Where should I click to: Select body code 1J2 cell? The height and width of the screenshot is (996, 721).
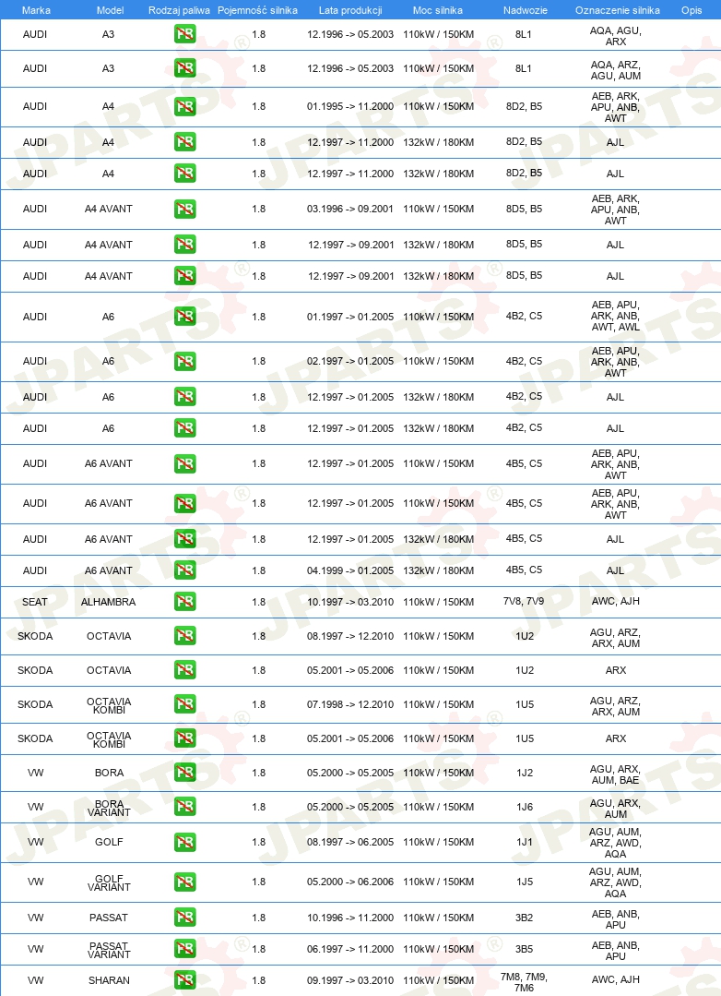click(x=525, y=773)
